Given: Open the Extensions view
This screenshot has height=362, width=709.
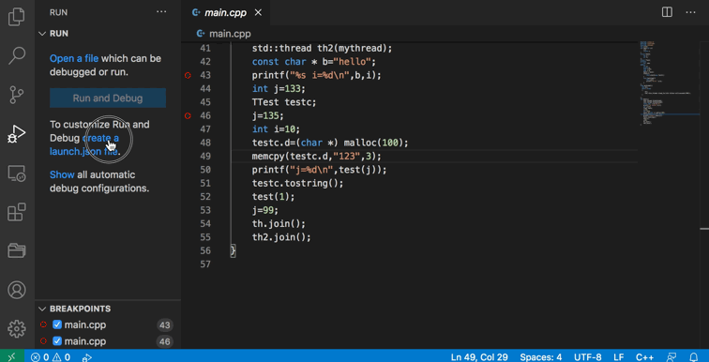Looking at the screenshot, I should (x=17, y=212).
